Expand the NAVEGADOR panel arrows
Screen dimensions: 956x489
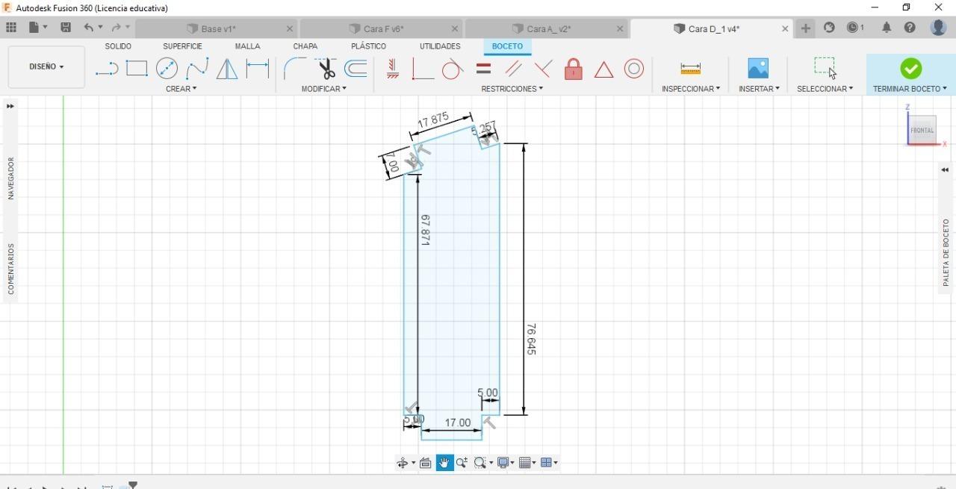[10, 107]
